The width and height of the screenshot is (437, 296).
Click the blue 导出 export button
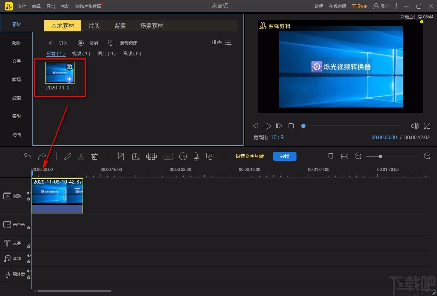point(285,156)
